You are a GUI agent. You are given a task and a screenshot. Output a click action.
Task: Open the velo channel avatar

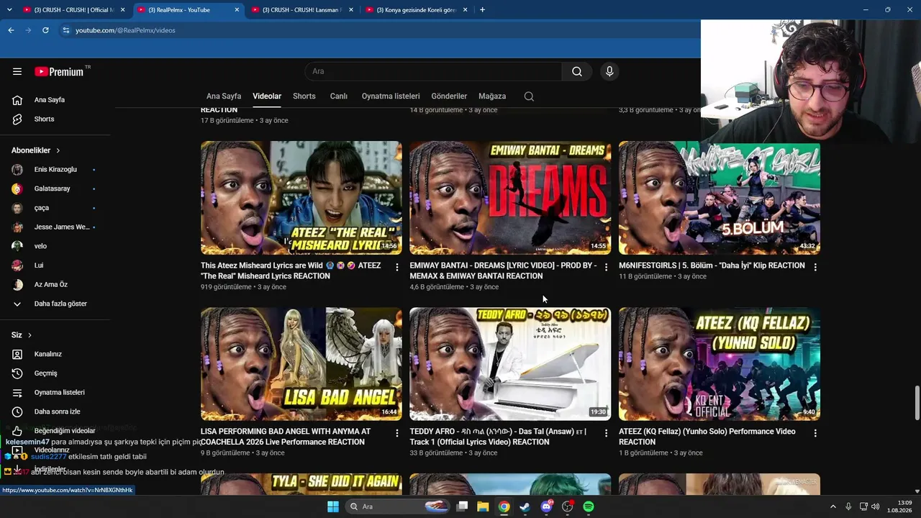pyautogui.click(x=17, y=246)
